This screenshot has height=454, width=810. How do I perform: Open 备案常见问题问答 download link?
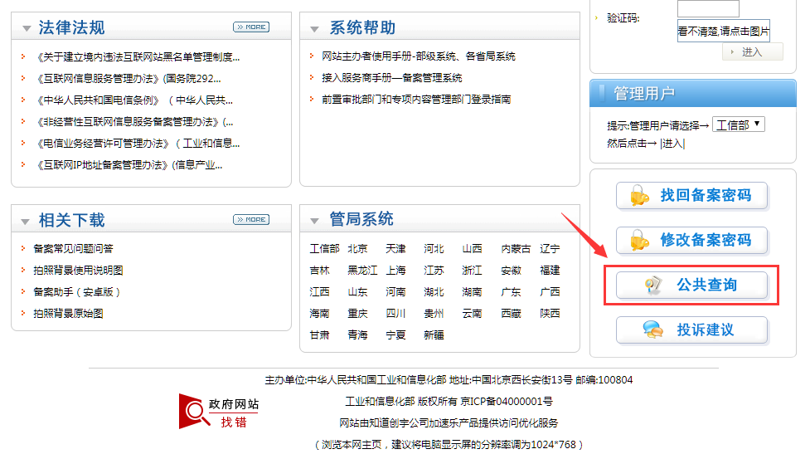pos(73,249)
